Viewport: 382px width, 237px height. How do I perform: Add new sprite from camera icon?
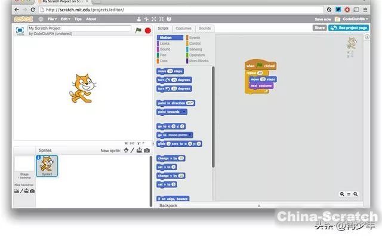tap(147, 150)
